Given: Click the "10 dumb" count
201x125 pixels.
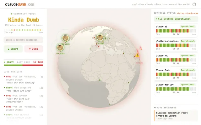Looking at the screenshot, I should pos(38,62).
